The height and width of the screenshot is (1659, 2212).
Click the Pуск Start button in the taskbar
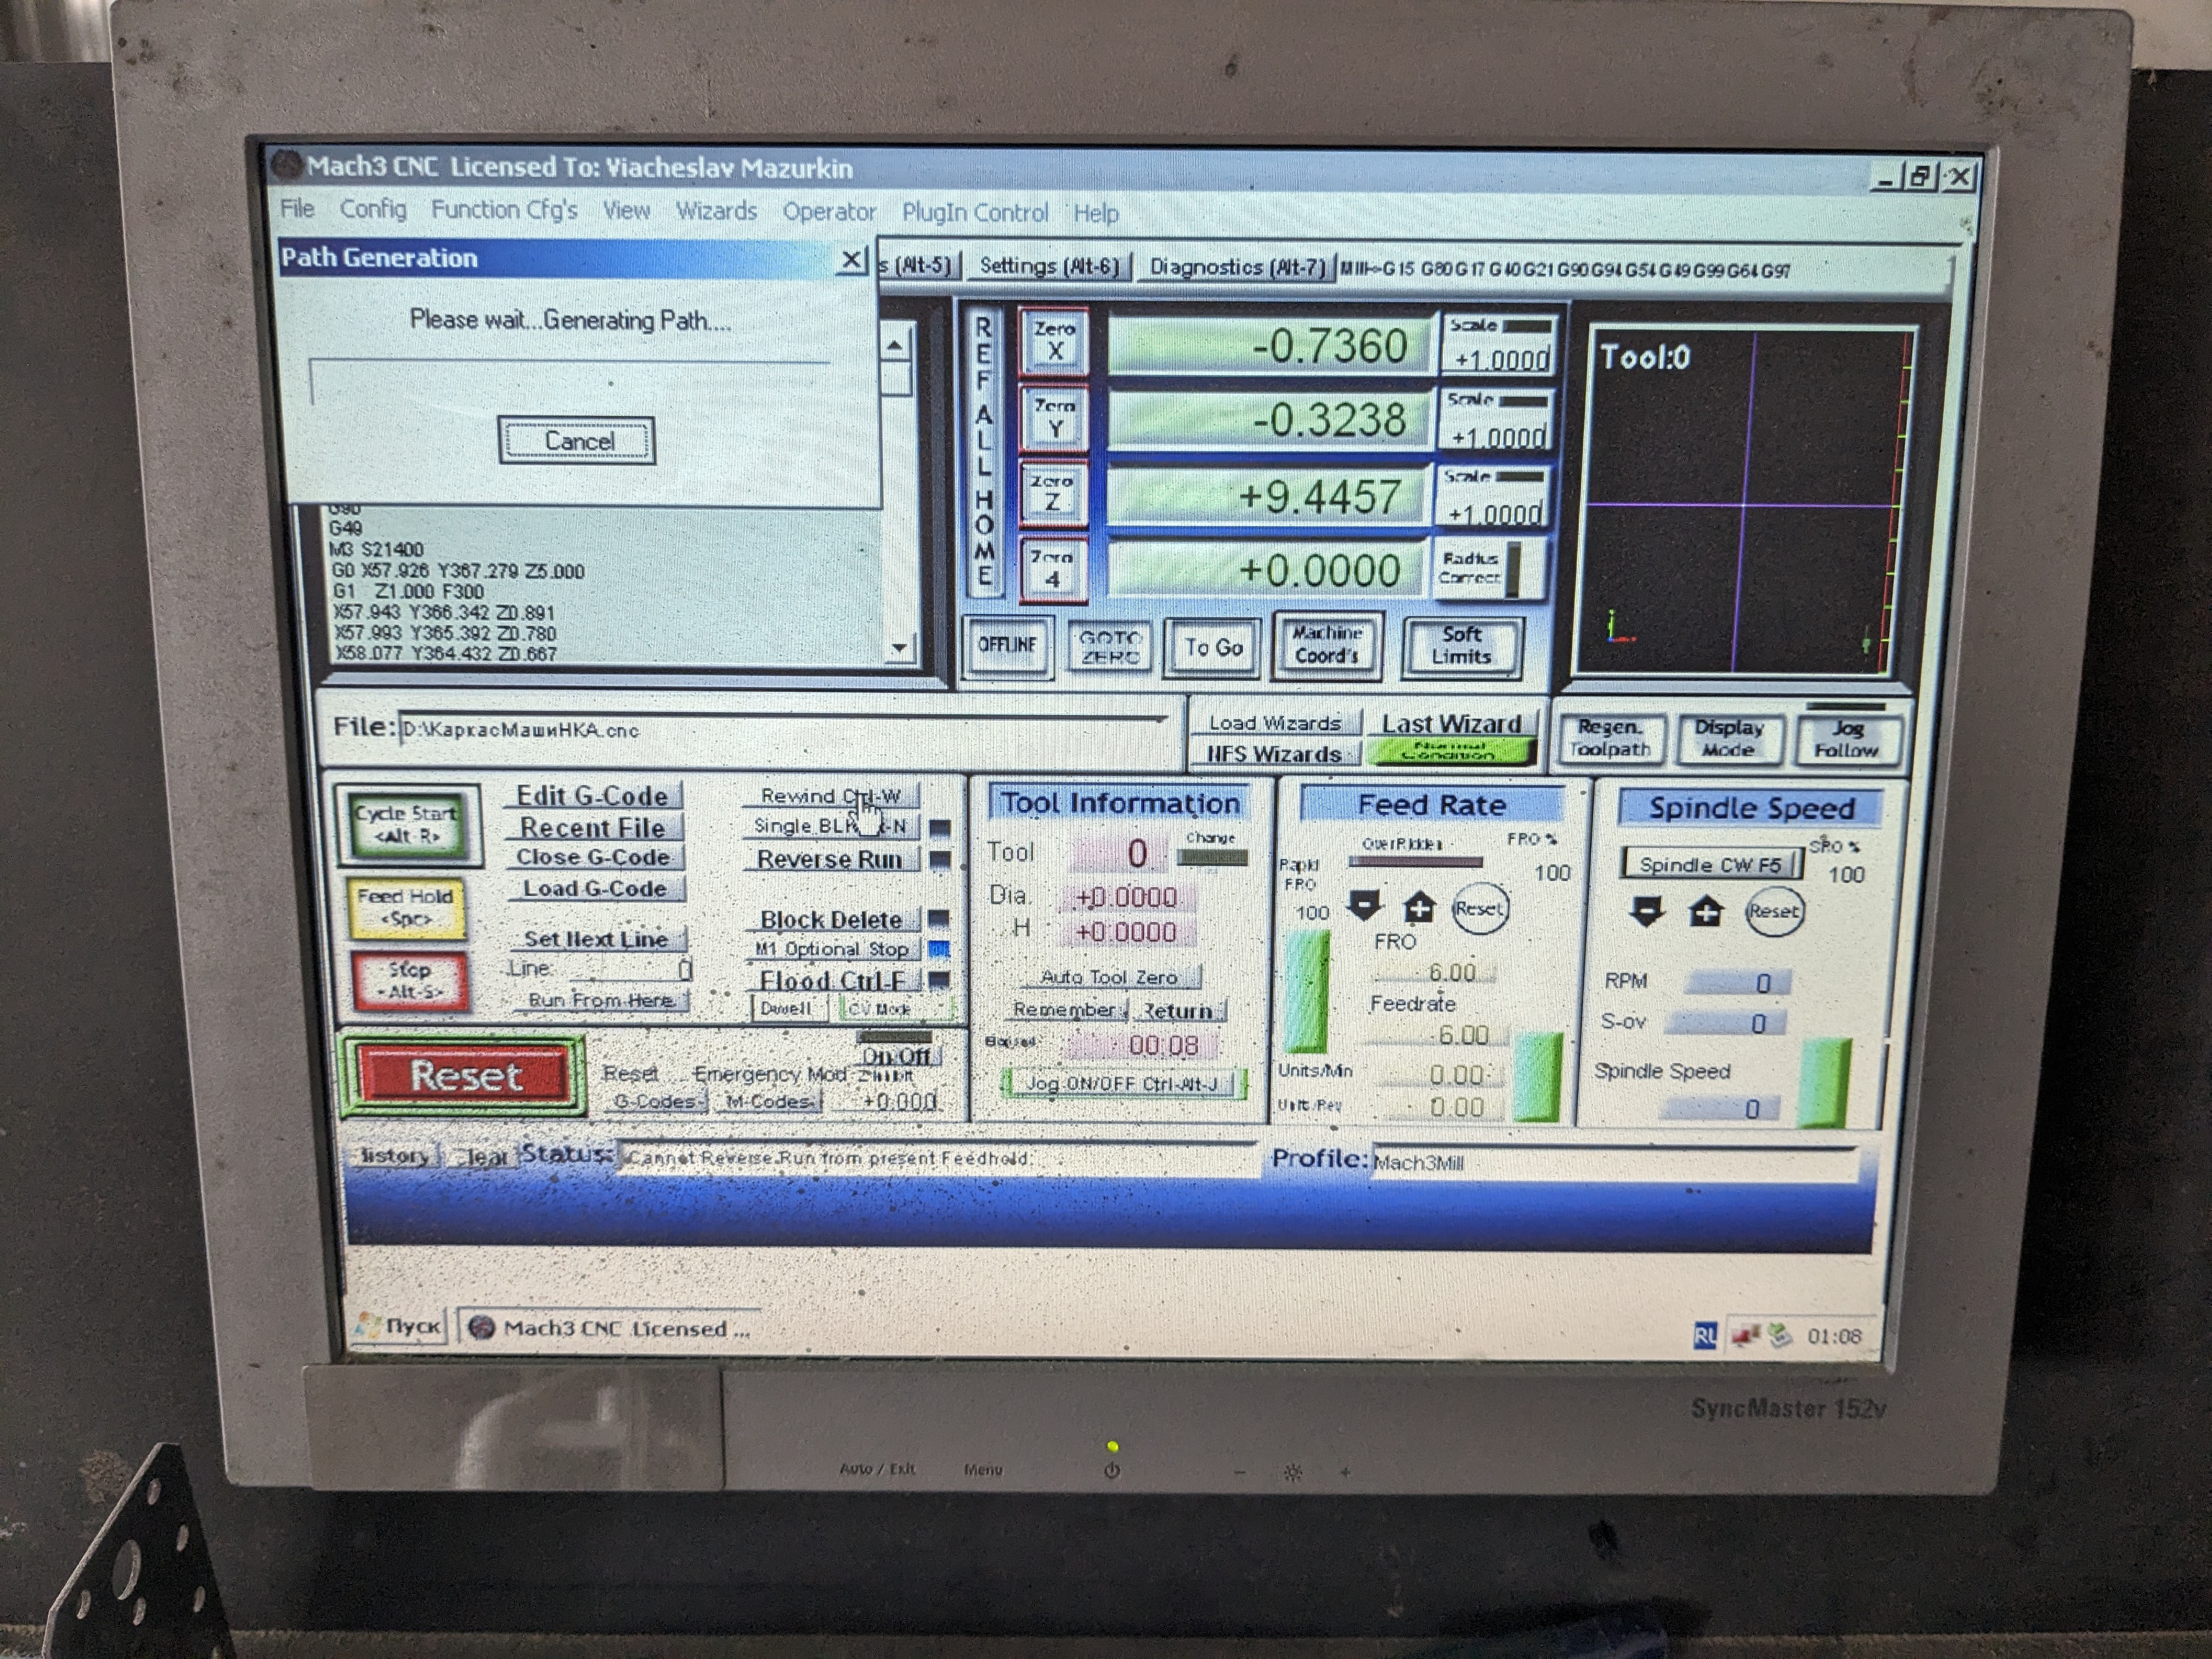point(400,1327)
